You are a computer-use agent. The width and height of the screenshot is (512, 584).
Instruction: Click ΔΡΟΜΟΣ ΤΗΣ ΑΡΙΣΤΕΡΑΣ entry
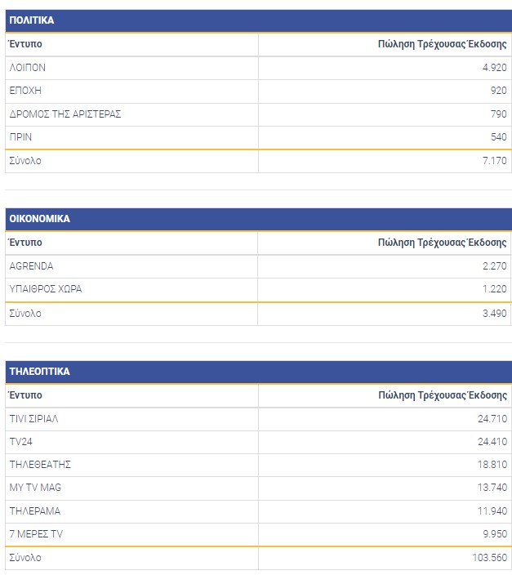click(65, 114)
